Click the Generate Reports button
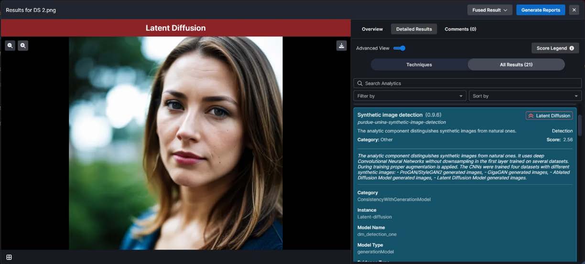 pyautogui.click(x=541, y=10)
